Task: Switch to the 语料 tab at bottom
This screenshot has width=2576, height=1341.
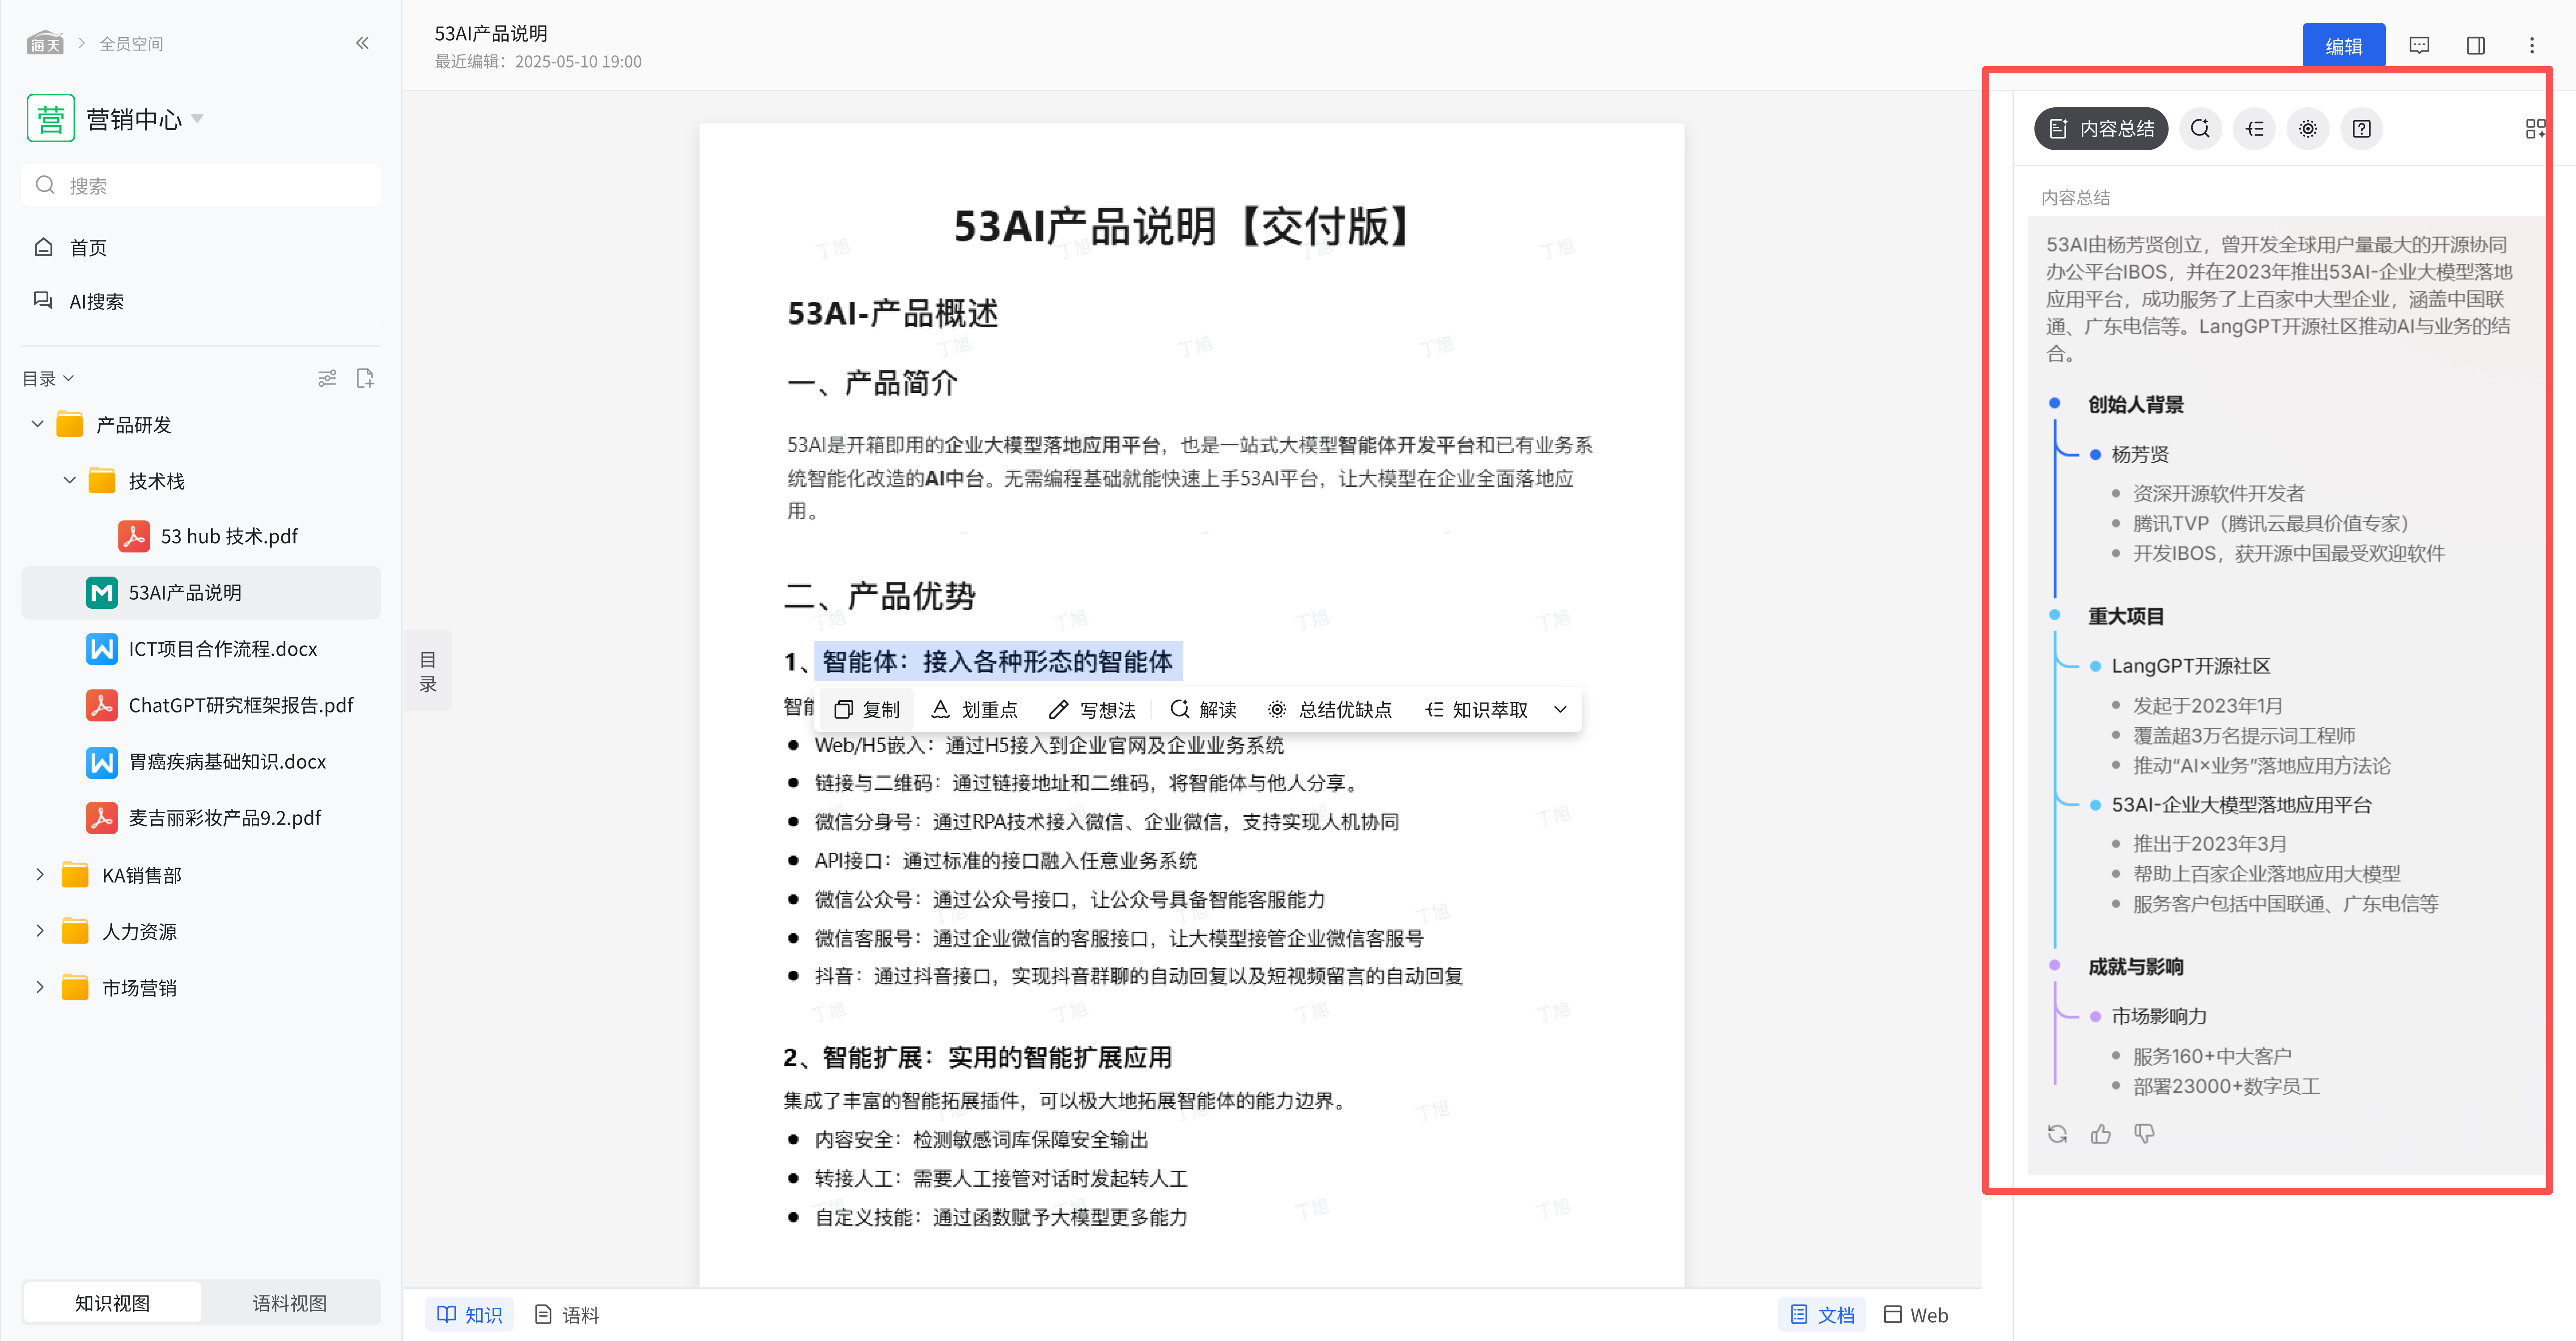Action: [x=567, y=1314]
